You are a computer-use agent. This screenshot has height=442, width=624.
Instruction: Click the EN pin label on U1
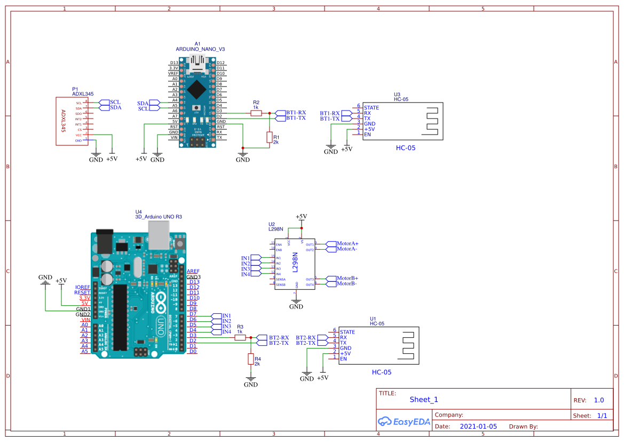343,359
